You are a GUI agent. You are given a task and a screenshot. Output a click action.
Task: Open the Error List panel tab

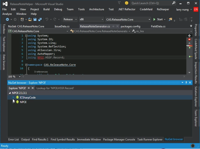point(13,139)
